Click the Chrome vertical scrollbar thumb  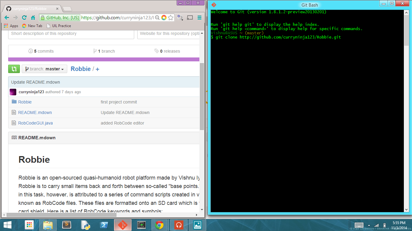[202, 96]
